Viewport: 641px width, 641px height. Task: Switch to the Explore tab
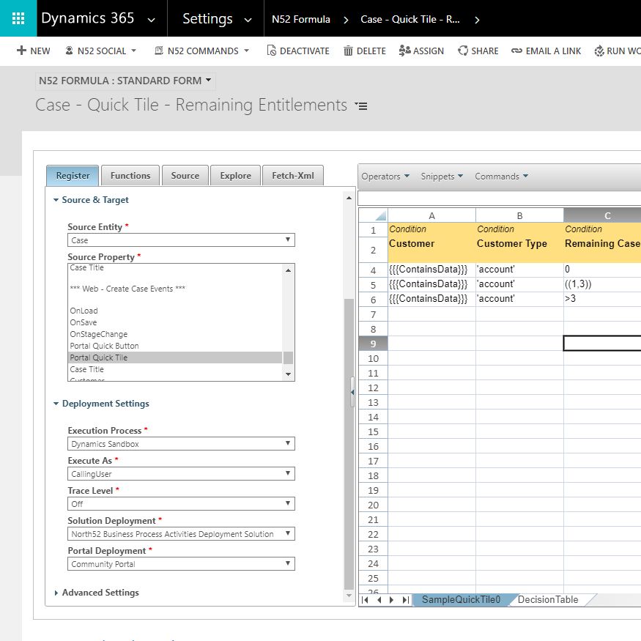pyautogui.click(x=235, y=175)
